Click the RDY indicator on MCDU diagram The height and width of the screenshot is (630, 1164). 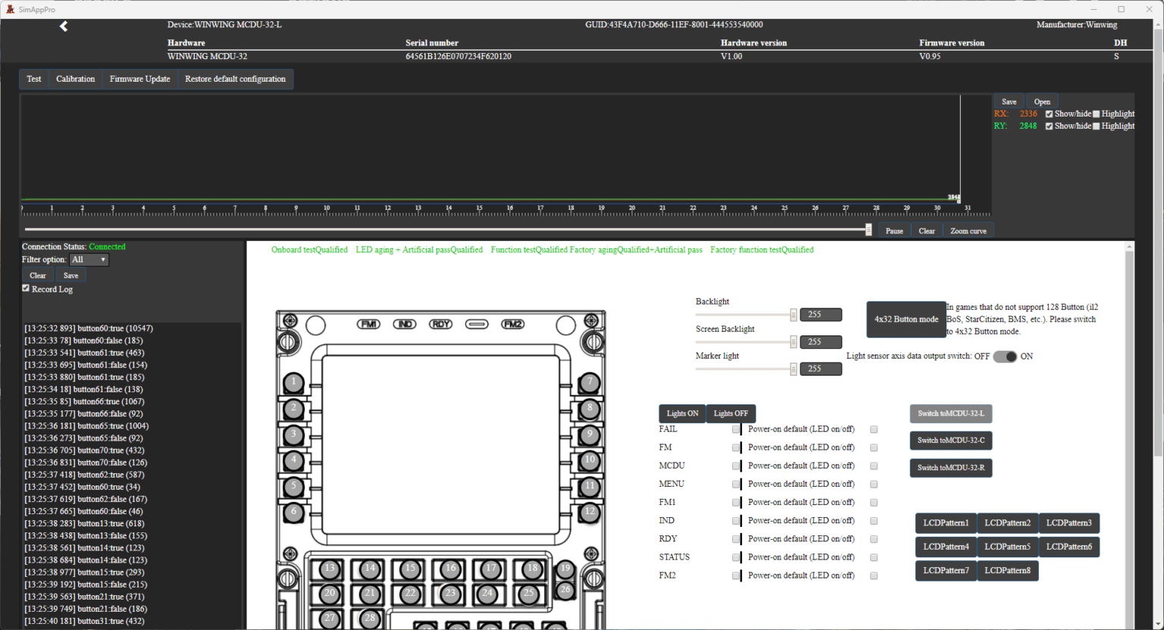point(440,324)
